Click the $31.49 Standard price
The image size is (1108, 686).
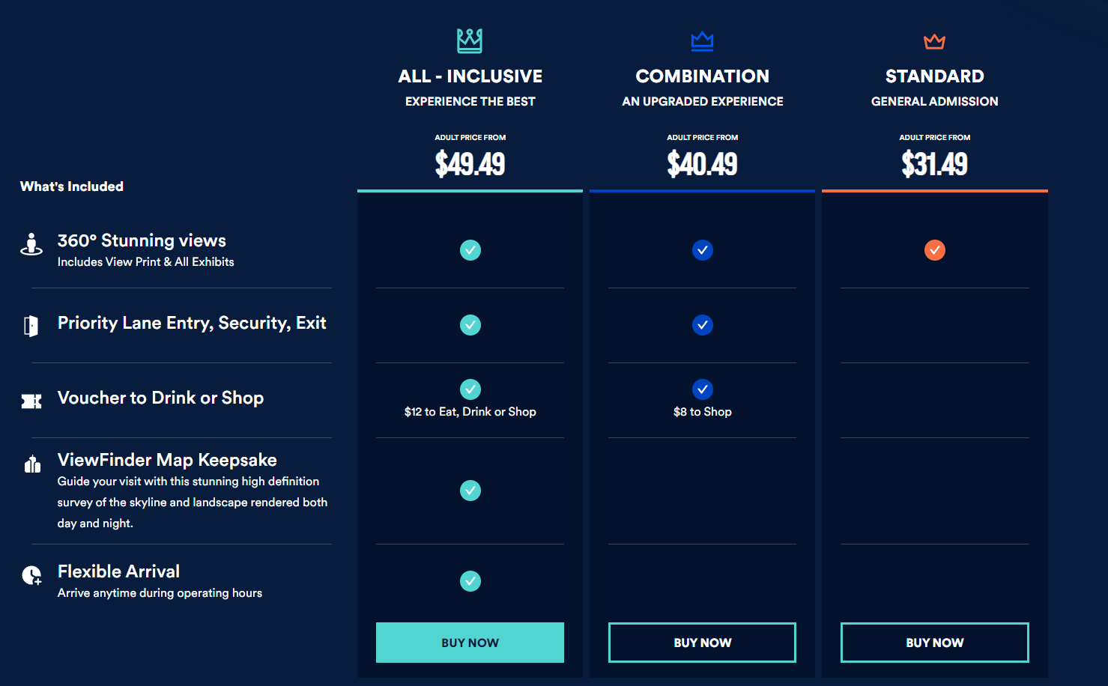pos(934,164)
